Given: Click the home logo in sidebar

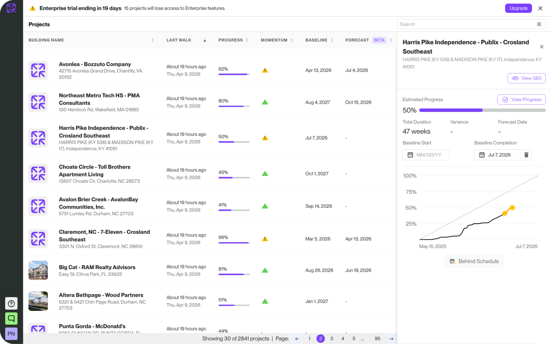Looking at the screenshot, I should [11, 8].
